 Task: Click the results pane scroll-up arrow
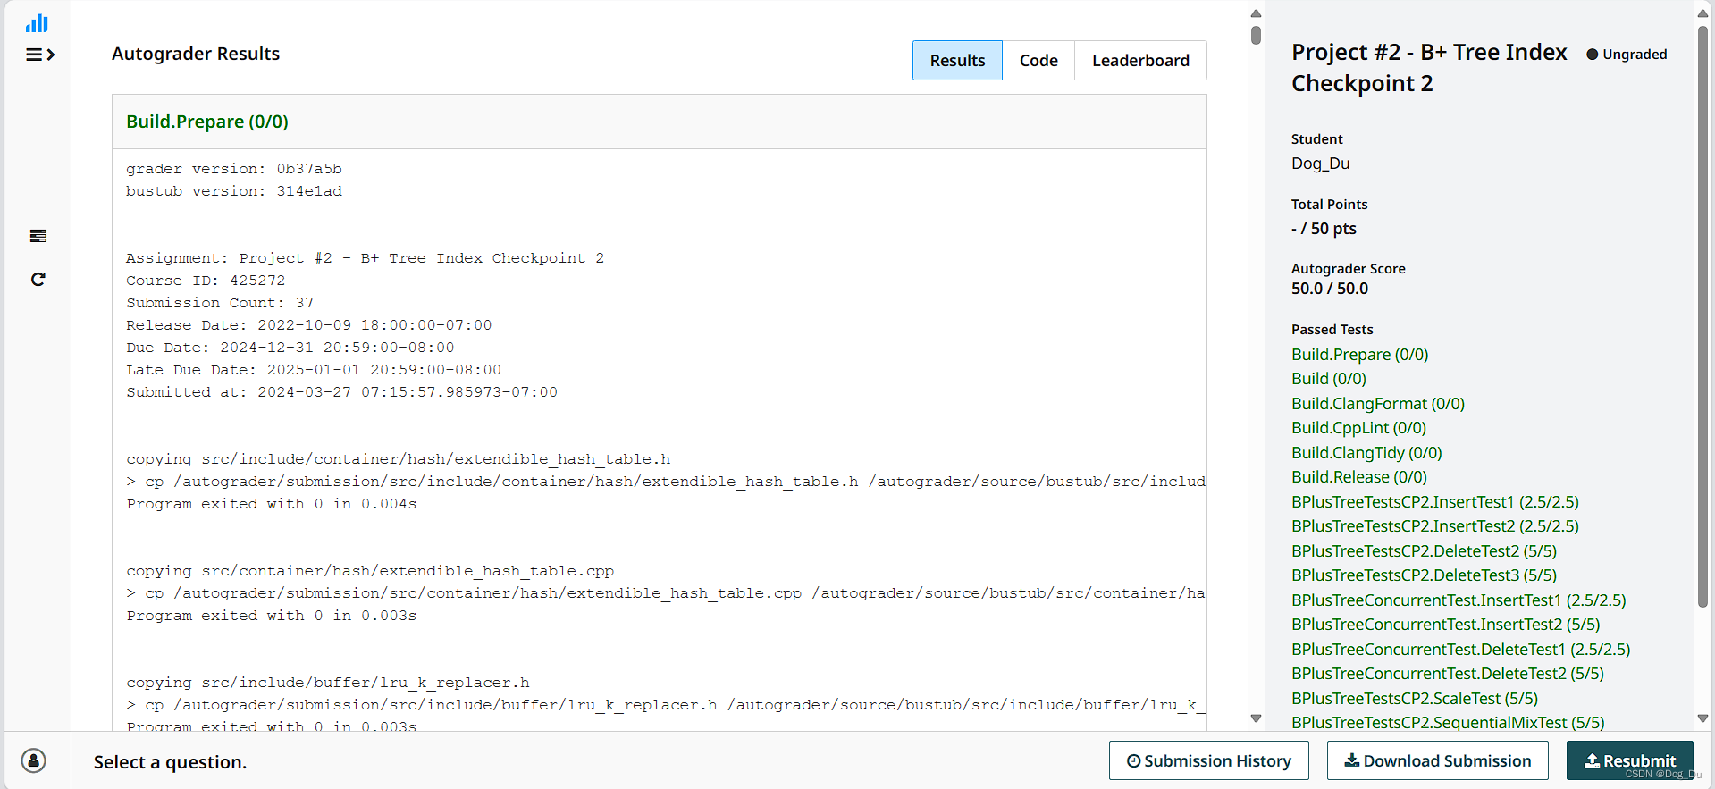(x=1256, y=13)
